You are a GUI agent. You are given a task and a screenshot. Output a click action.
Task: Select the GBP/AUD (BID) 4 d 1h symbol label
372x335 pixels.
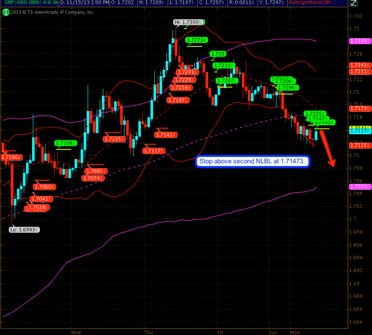point(31,2)
